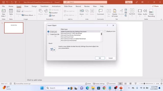Select the Create from file option
The image size is (163, 91).
point(53,34)
